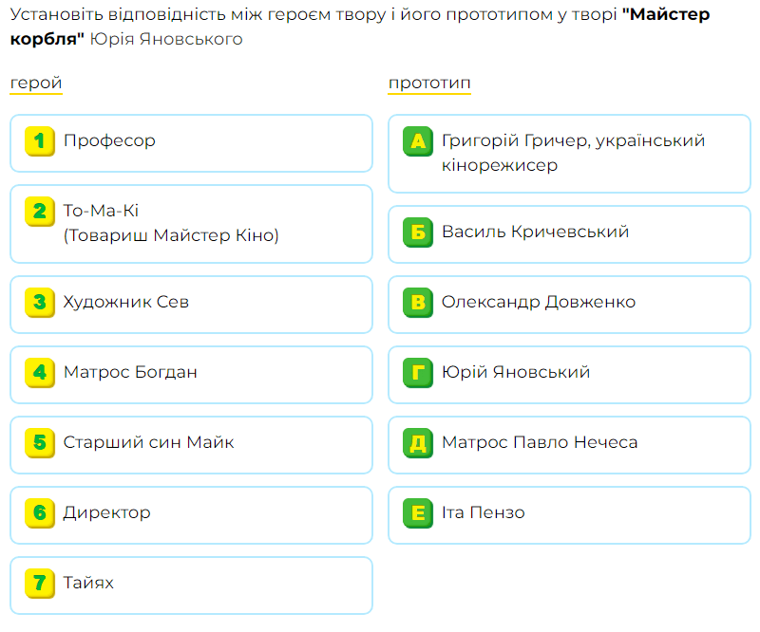Click the green letter Г badge
This screenshot has height=632, width=760.
(x=418, y=373)
